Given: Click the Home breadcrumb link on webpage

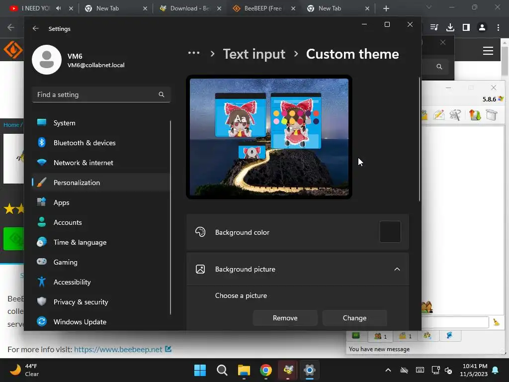Looking at the screenshot, I should coord(11,125).
